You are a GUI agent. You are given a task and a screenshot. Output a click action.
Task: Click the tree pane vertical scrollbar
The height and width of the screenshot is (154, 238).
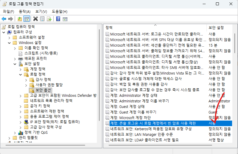(99, 75)
